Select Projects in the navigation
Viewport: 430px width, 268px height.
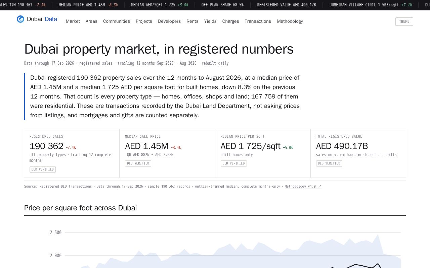point(144,21)
